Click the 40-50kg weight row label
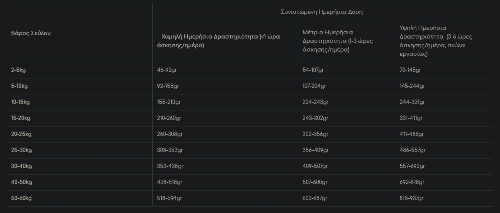Image resolution: width=500 pixels, height=213 pixels. click(21, 182)
